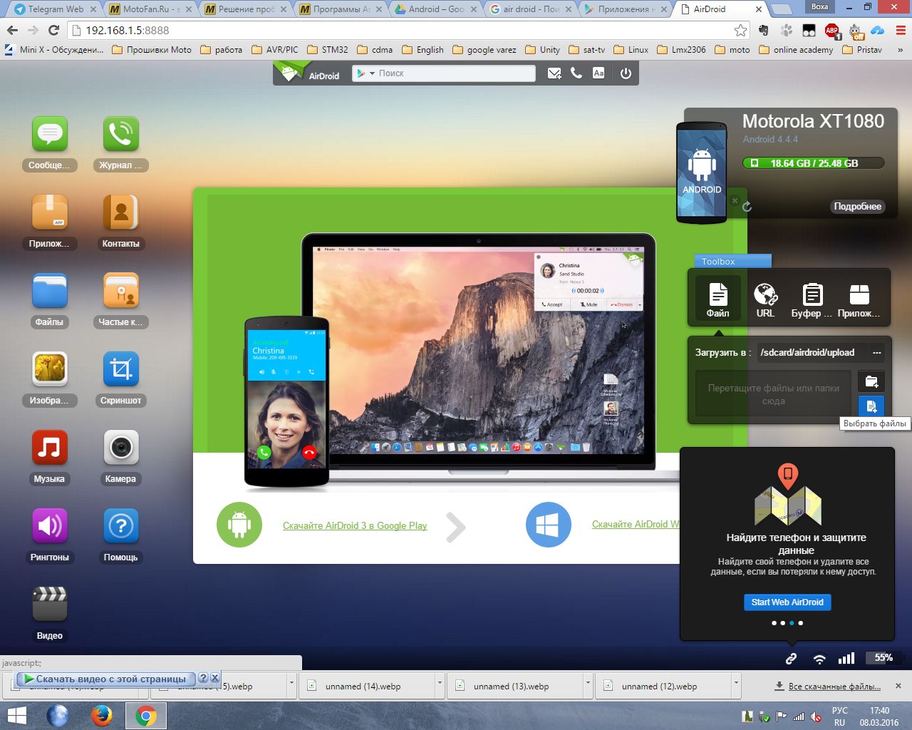Viewport: 912px width, 730px height.
Task: Refresh the device info panel
Action: click(x=747, y=207)
